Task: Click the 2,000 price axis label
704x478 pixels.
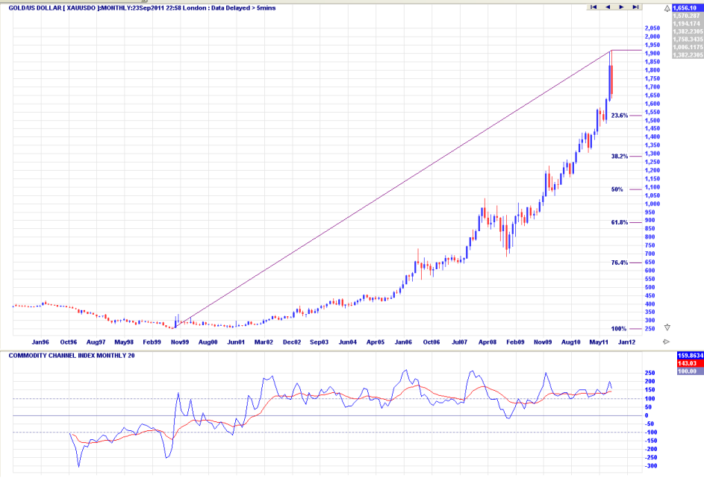Action: click(x=652, y=37)
